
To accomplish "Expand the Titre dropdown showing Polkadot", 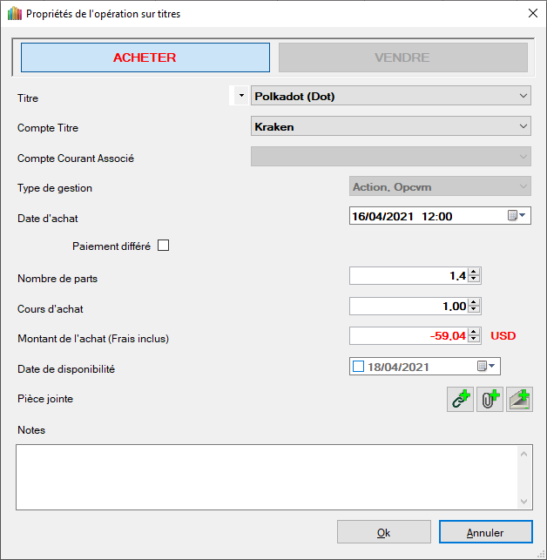I will (x=523, y=96).
